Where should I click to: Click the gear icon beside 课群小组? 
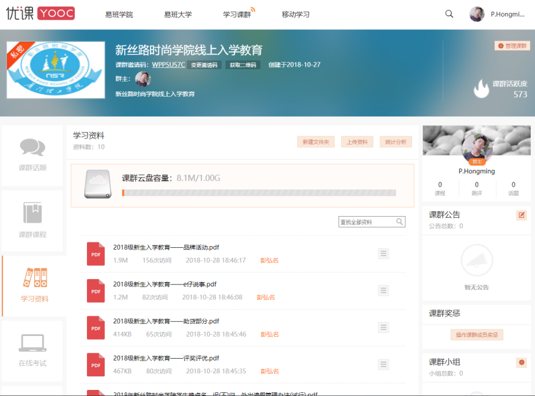[522, 362]
